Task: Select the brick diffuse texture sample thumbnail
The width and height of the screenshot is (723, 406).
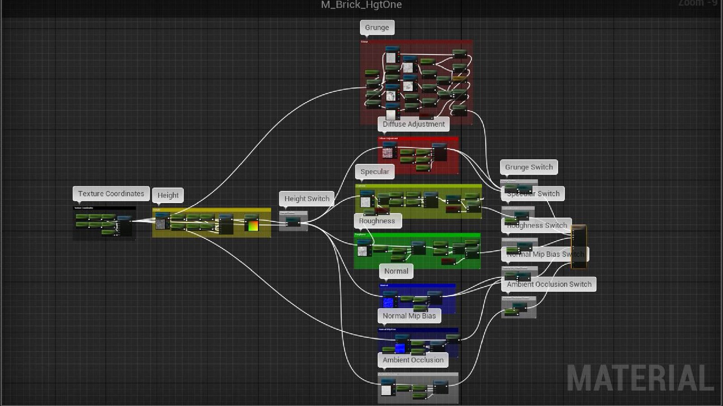Action: [388, 152]
